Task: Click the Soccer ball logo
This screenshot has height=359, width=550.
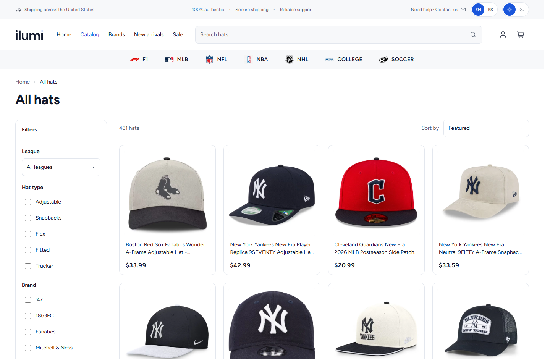Action: (x=383, y=60)
